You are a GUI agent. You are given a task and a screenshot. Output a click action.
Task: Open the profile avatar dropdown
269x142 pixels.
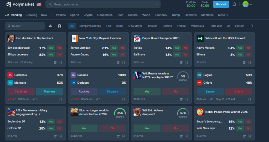247,4
